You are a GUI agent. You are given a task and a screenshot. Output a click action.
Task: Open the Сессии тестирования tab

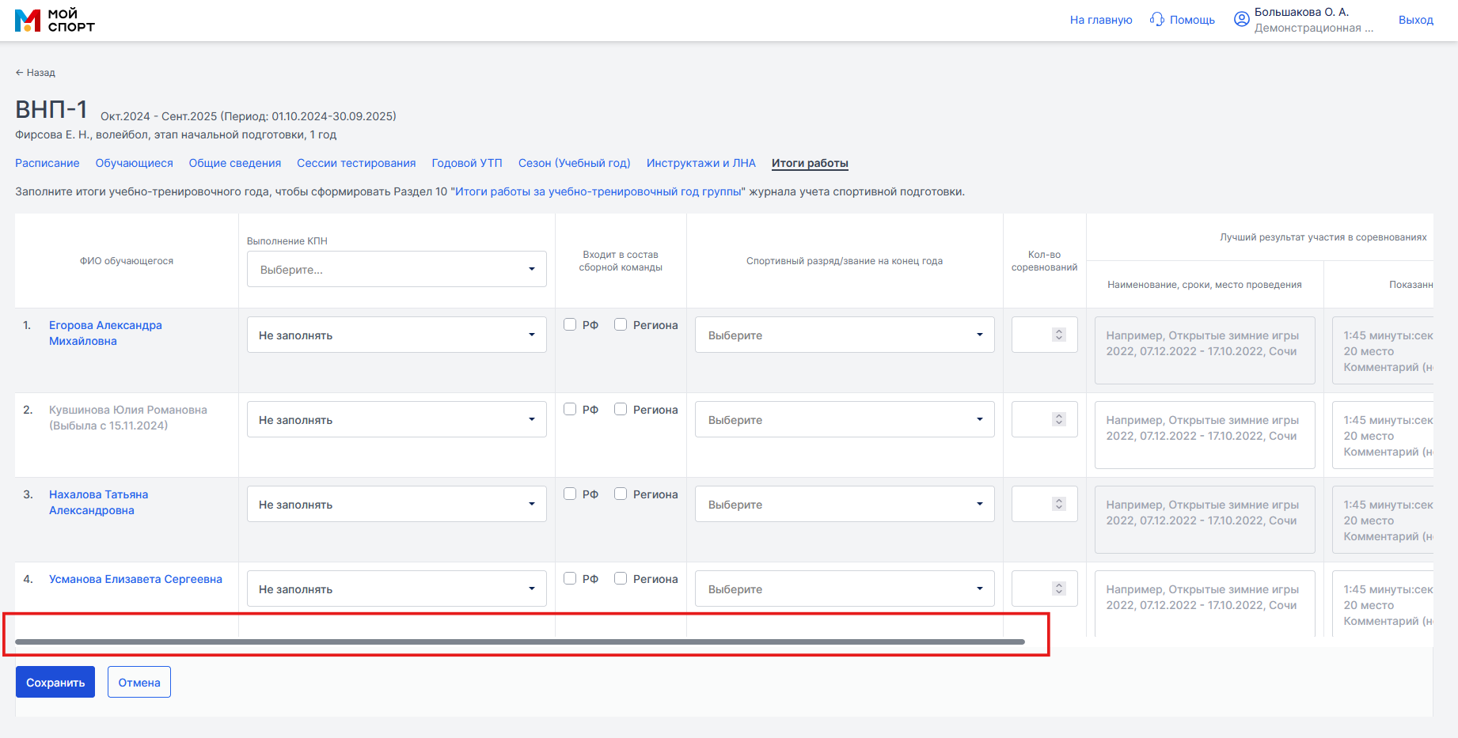point(356,163)
